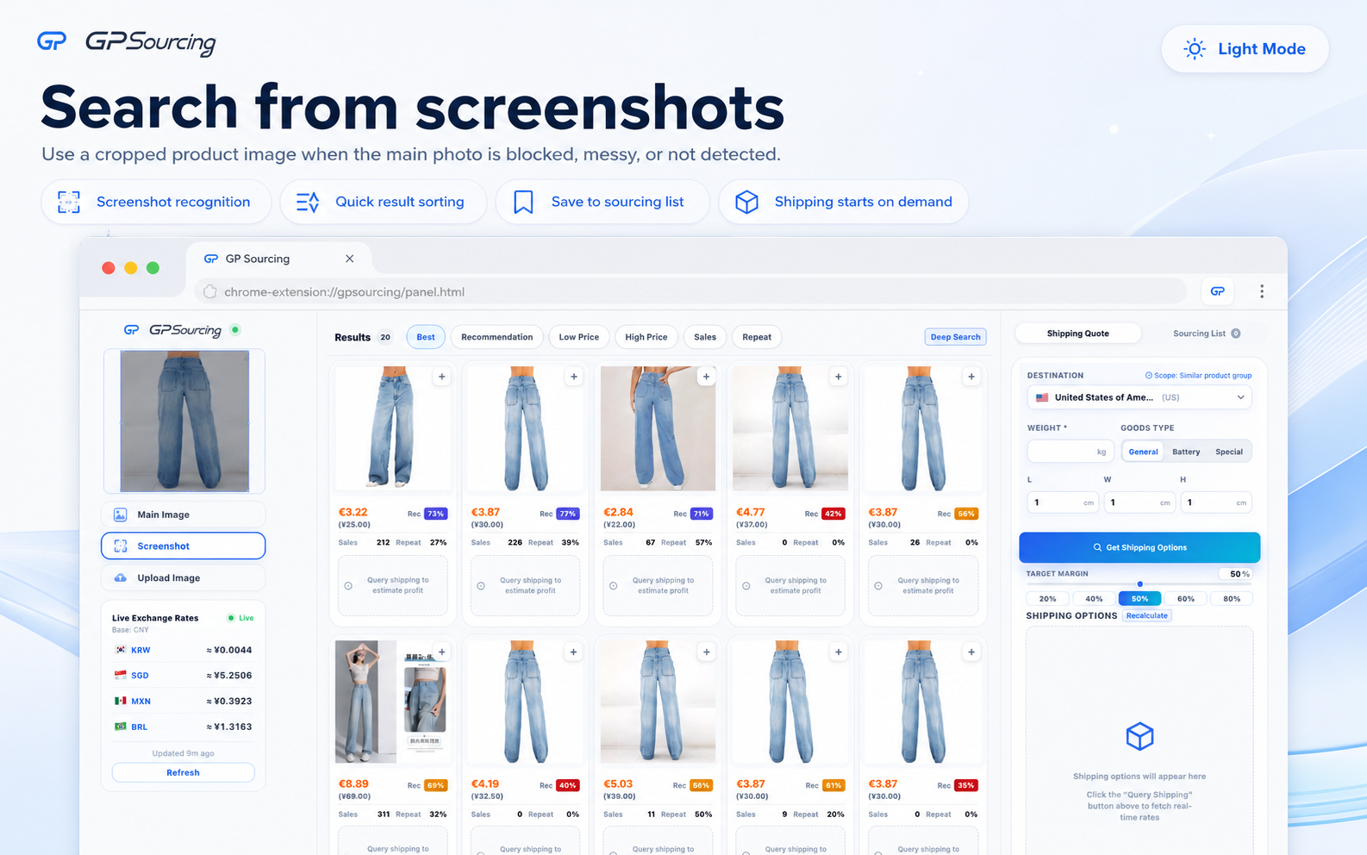Set target margin to 80%
Viewport: 1367px width, 855px height.
coord(1232,598)
